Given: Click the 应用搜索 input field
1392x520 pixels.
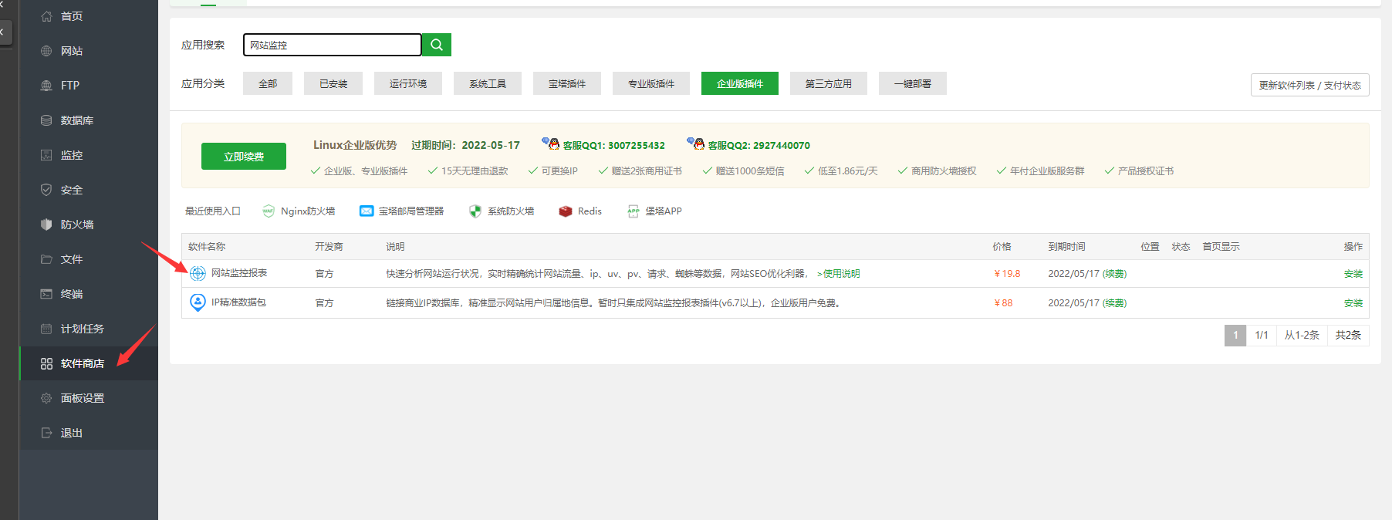Looking at the screenshot, I should tap(333, 45).
